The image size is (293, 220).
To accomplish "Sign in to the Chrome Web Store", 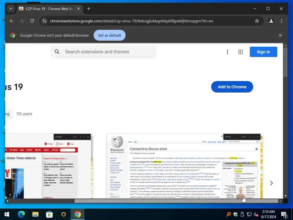I will [x=263, y=52].
